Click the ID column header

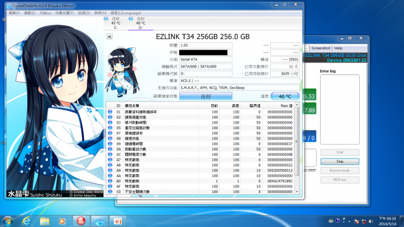118,105
